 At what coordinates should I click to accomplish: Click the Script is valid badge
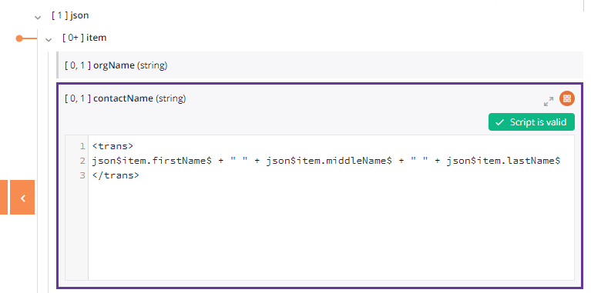532,122
